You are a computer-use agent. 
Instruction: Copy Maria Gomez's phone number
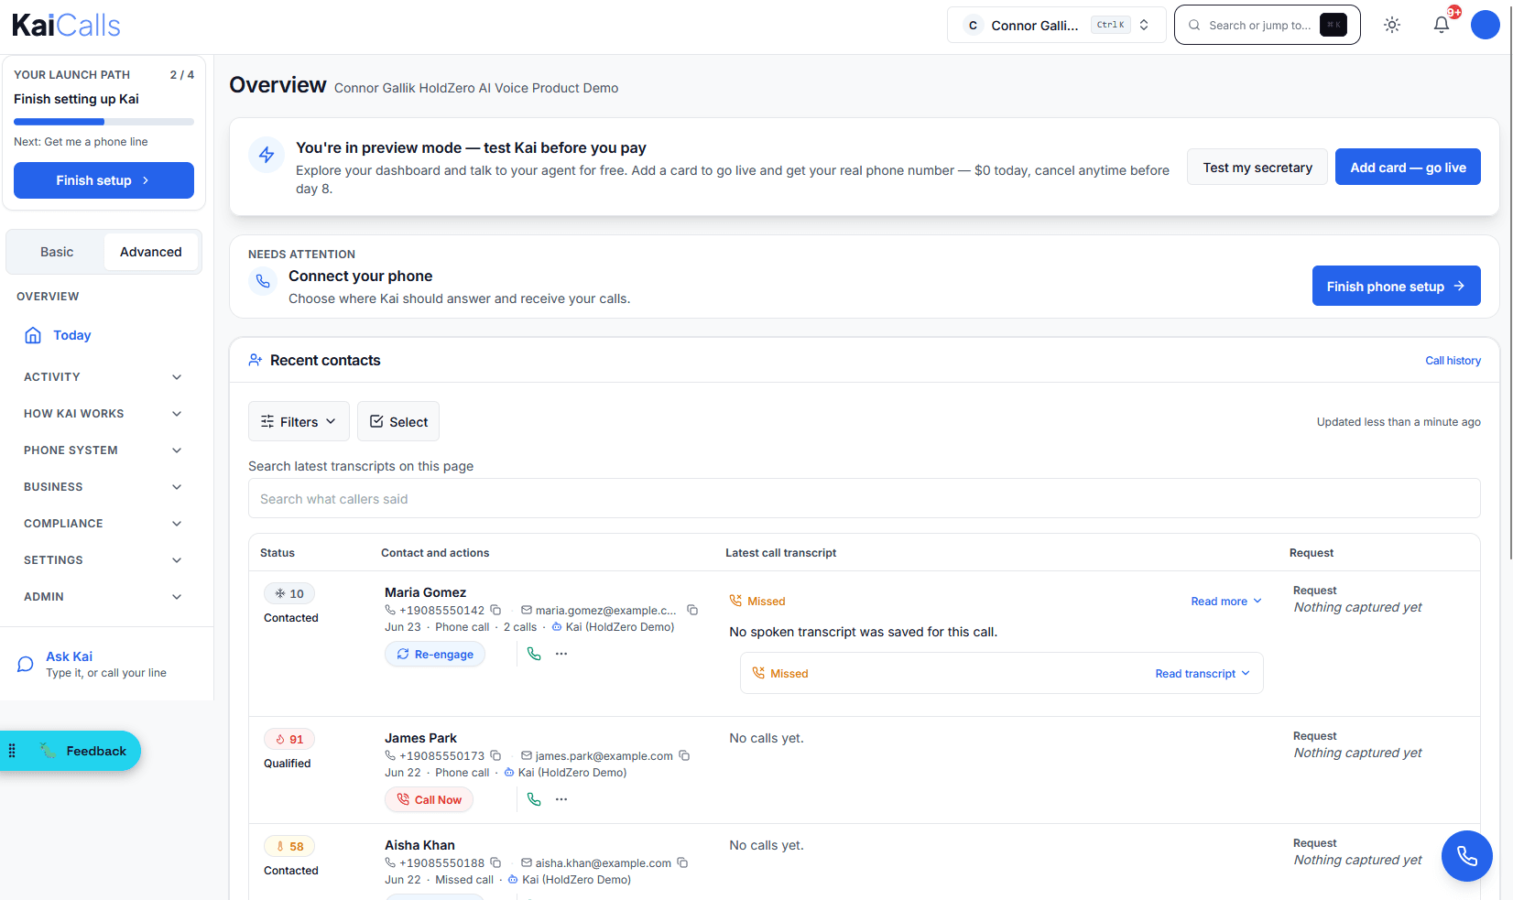click(495, 610)
